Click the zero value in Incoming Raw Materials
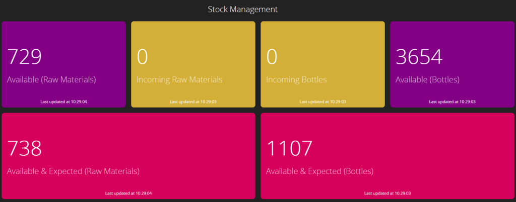Viewport: 516px width, 202px height. pyautogui.click(x=142, y=57)
